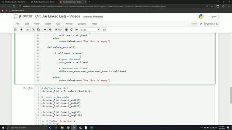
Task: Open the browser settings ellipsis menu
Action: 228,6
